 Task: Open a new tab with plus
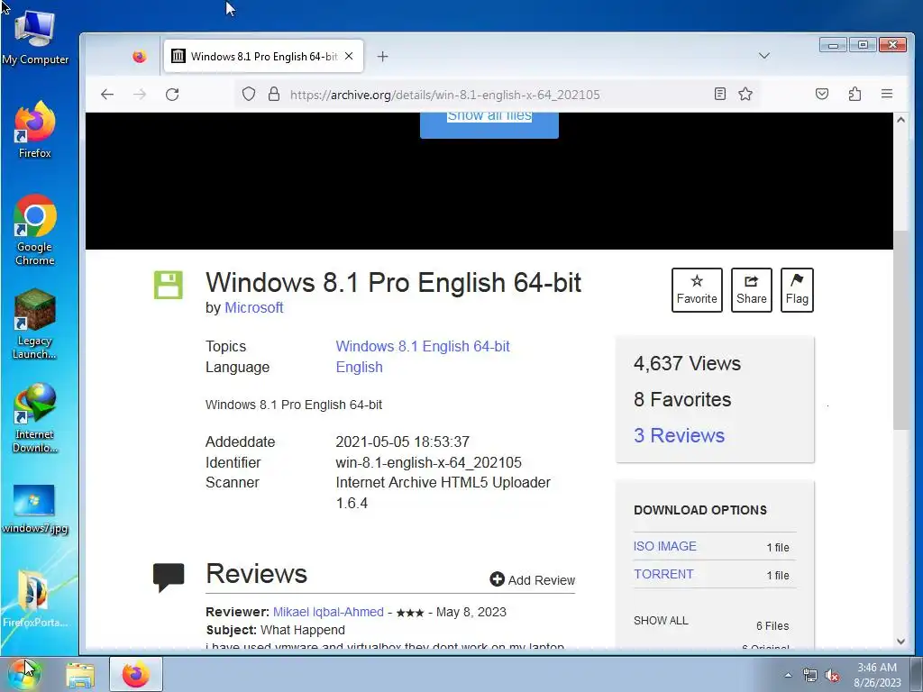click(x=382, y=57)
